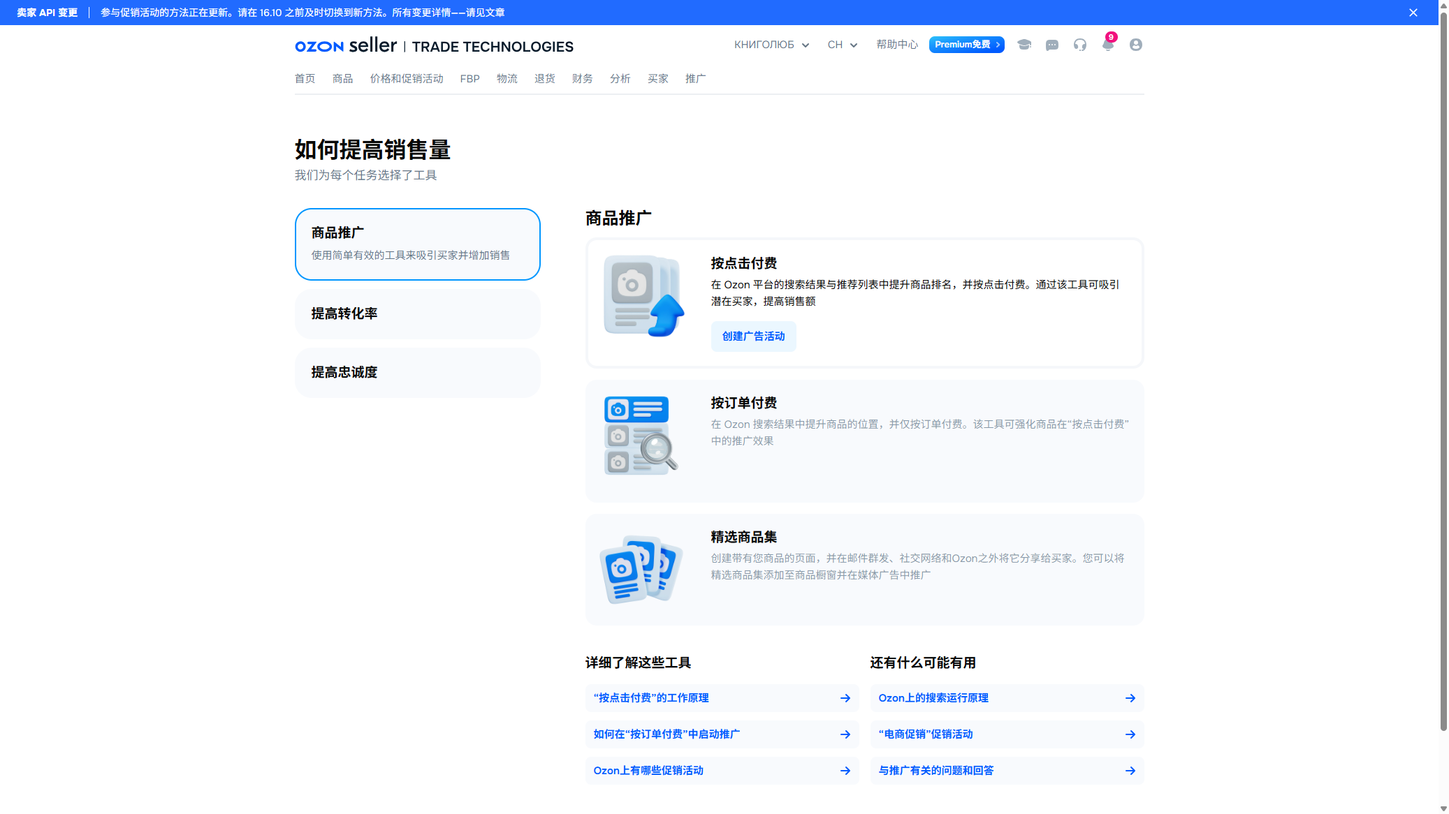Open the notifications bell icon

point(1108,45)
